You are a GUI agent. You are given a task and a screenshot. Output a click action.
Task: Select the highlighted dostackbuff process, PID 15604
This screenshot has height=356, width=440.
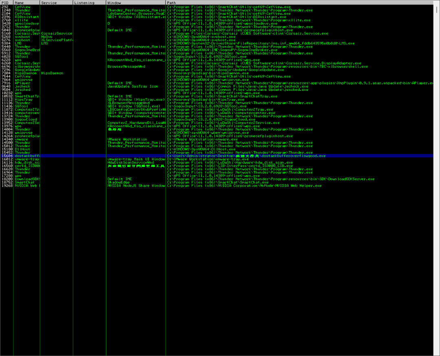(217, 156)
